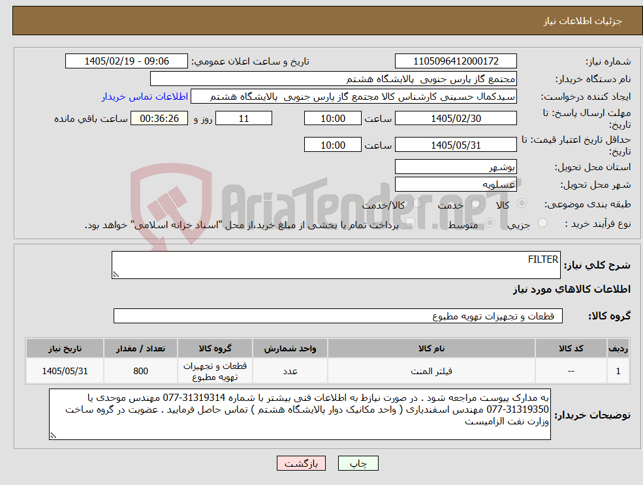Select the جزیی purchase type radio
The height and width of the screenshot is (485, 643).
coord(542,223)
